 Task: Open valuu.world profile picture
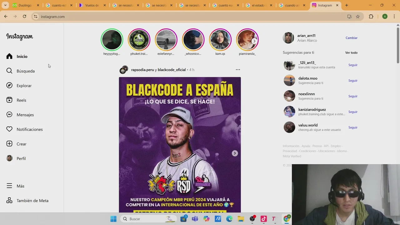[x=289, y=127]
